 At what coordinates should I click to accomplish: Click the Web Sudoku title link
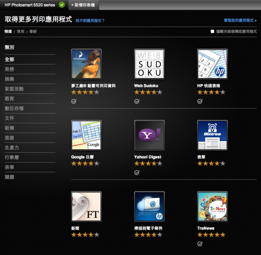146,86
